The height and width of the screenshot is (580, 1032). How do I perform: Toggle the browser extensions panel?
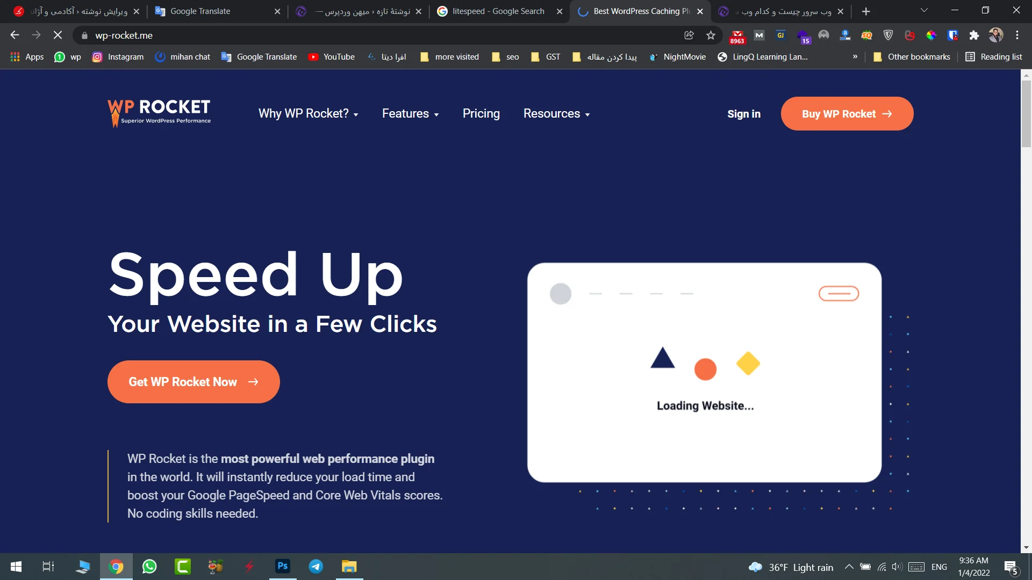coord(974,35)
